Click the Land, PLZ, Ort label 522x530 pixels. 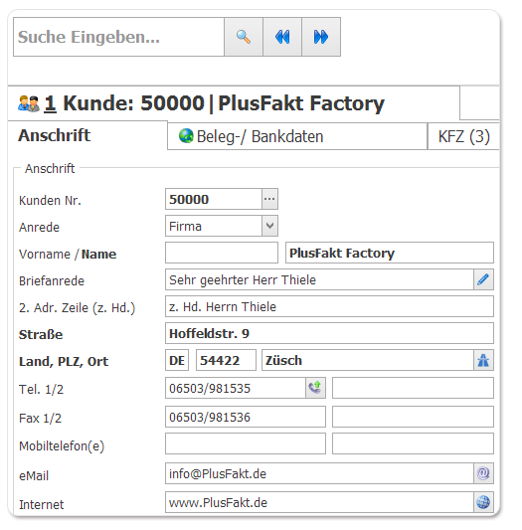(64, 361)
